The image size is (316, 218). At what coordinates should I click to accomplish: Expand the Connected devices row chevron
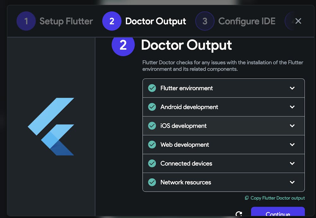(x=292, y=163)
